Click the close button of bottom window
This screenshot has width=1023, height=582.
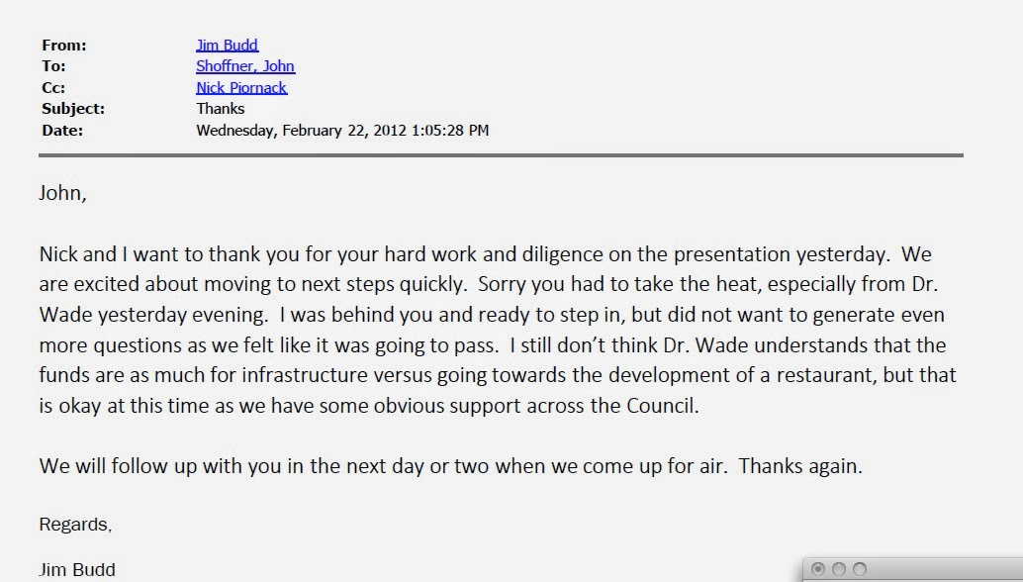[x=817, y=569]
